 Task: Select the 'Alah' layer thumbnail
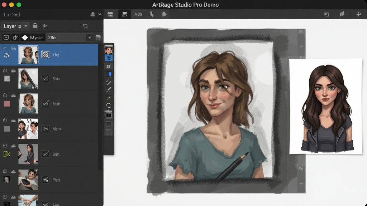tap(28, 103)
